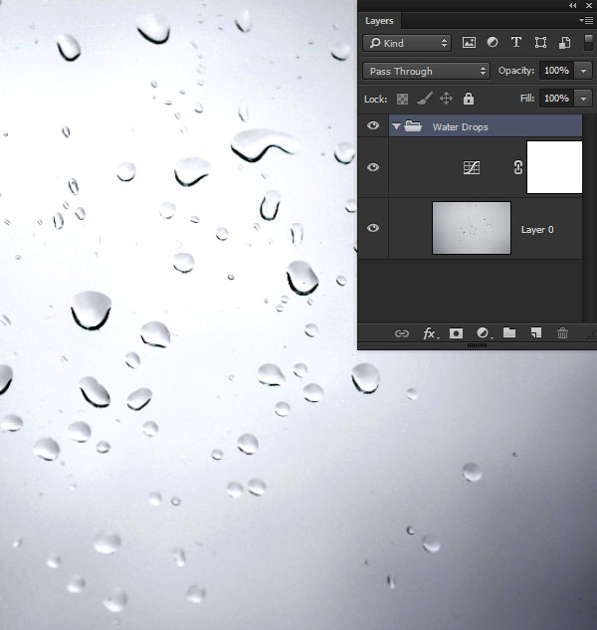597x630 pixels.
Task: Open the Pass Through blend mode dropdown
Action: point(427,71)
